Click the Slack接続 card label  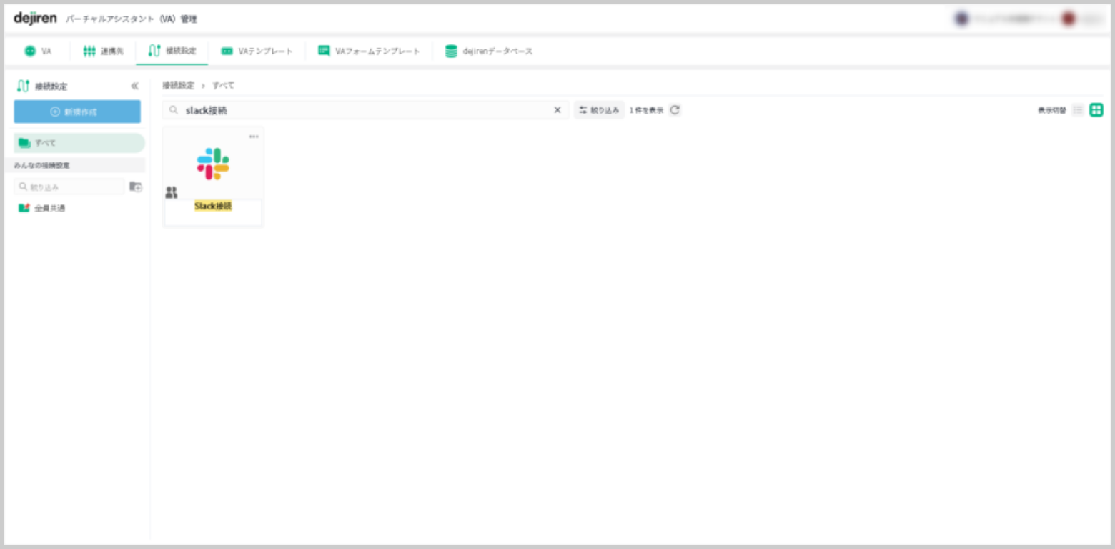point(213,206)
